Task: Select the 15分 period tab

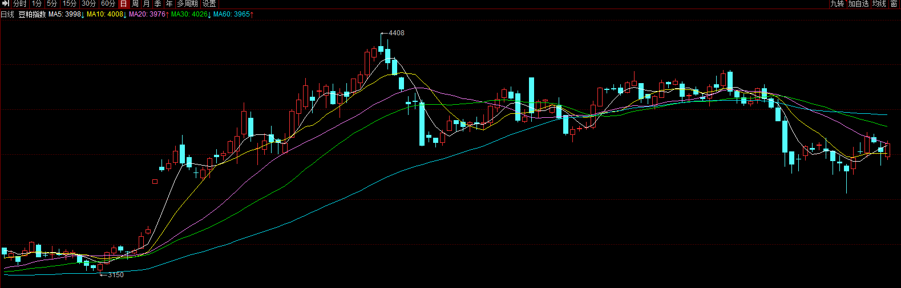Action: tap(70, 3)
